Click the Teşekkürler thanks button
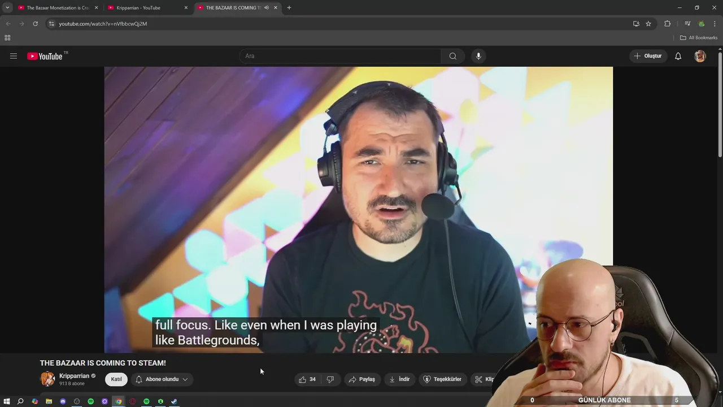 click(x=442, y=379)
